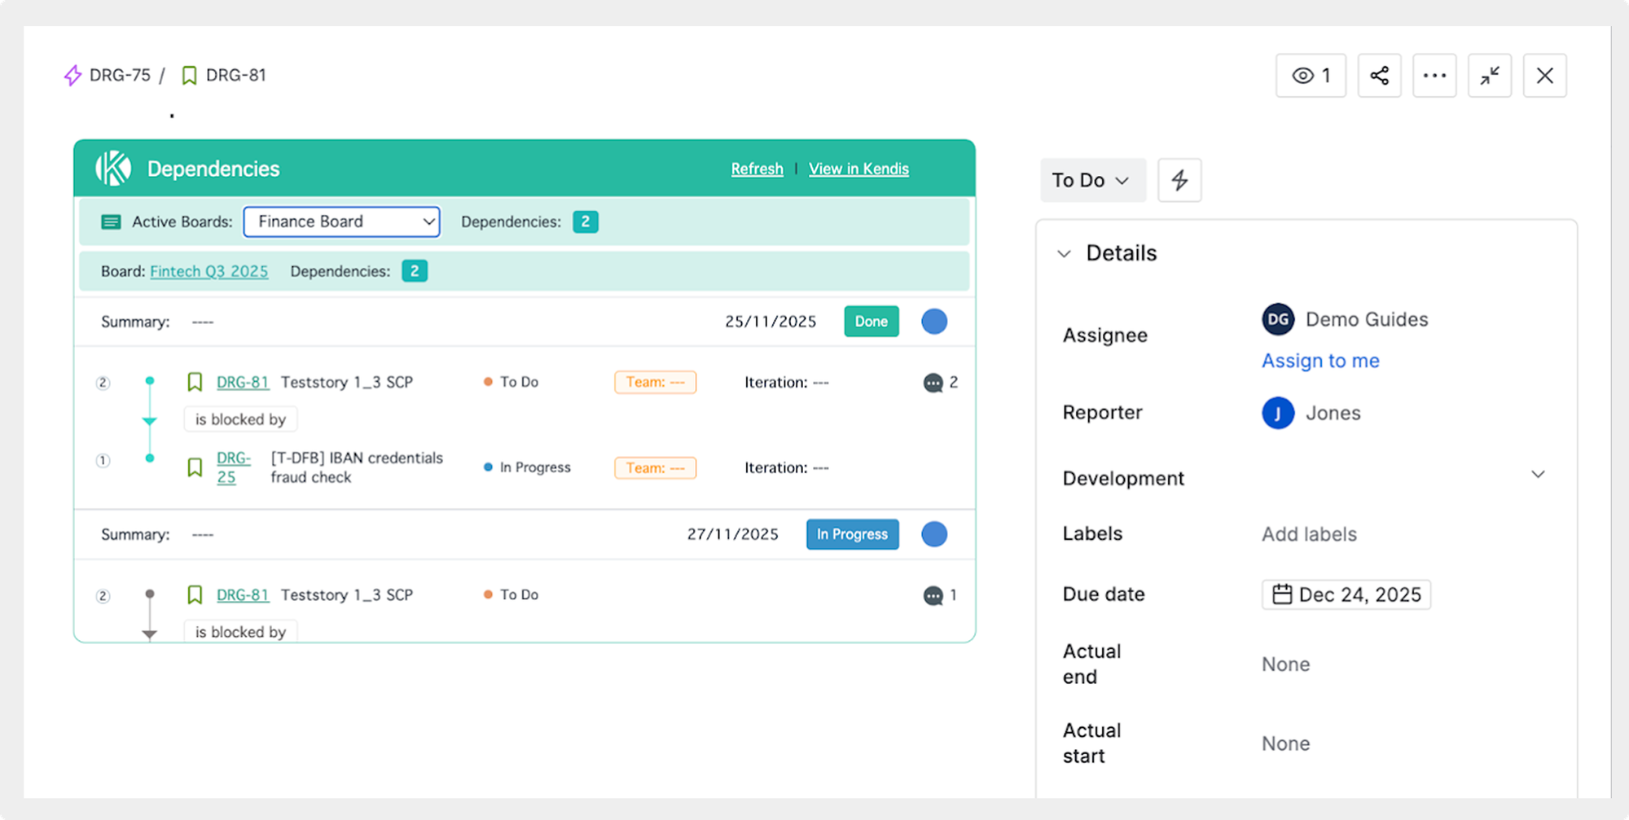Click the calendar icon in Due date field

[1282, 594]
